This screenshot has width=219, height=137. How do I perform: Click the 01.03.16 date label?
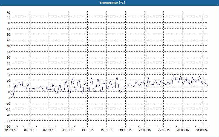pyautogui.click(x=11, y=130)
